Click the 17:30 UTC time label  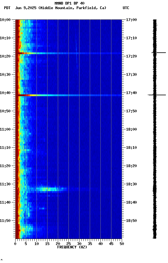131,75
